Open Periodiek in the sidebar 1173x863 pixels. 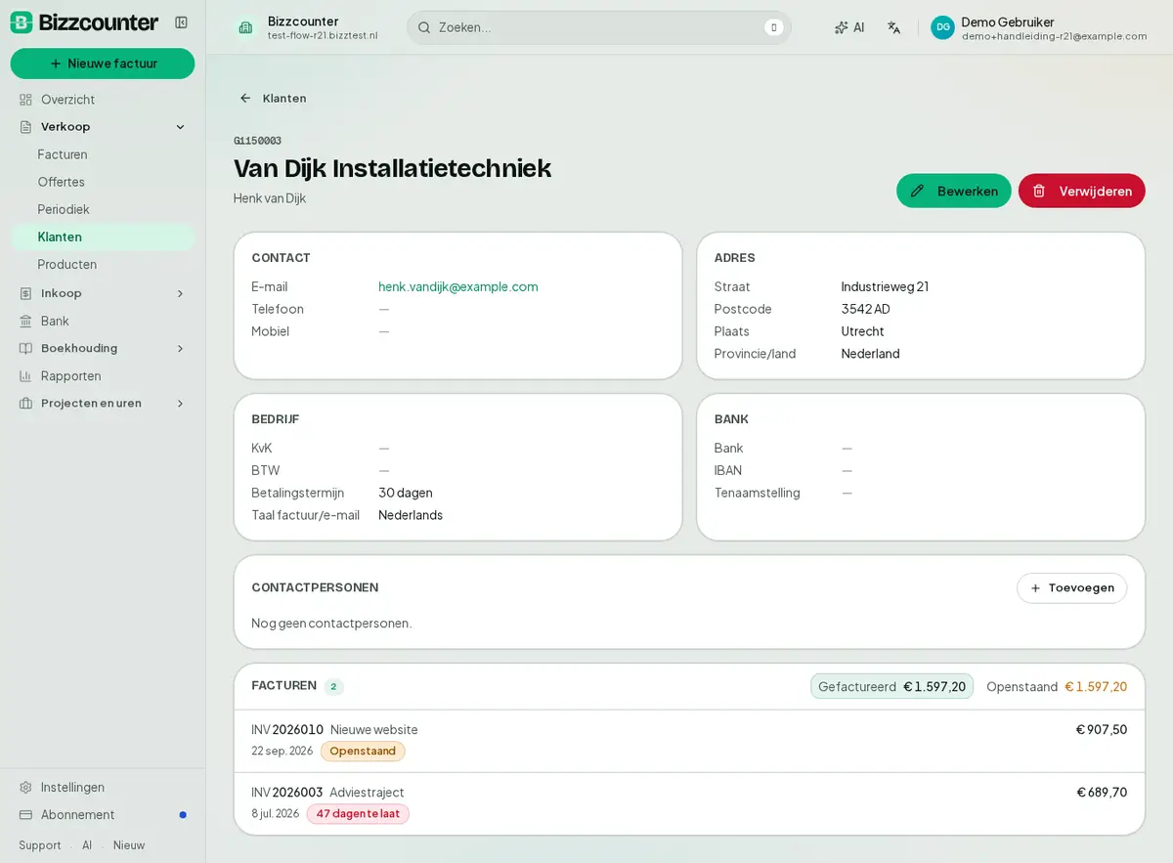[103, 209]
